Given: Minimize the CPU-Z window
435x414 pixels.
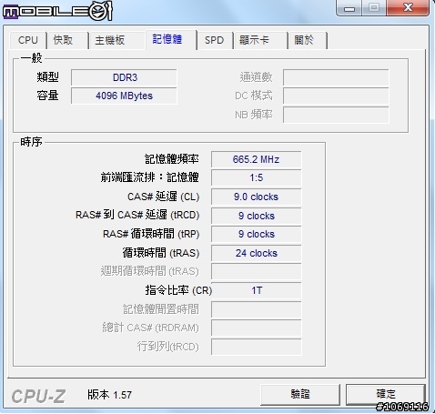Looking at the screenshot, I should 349,7.
